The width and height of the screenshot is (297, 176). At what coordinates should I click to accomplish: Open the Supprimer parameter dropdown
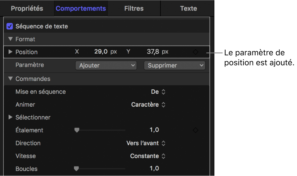[x=175, y=65]
